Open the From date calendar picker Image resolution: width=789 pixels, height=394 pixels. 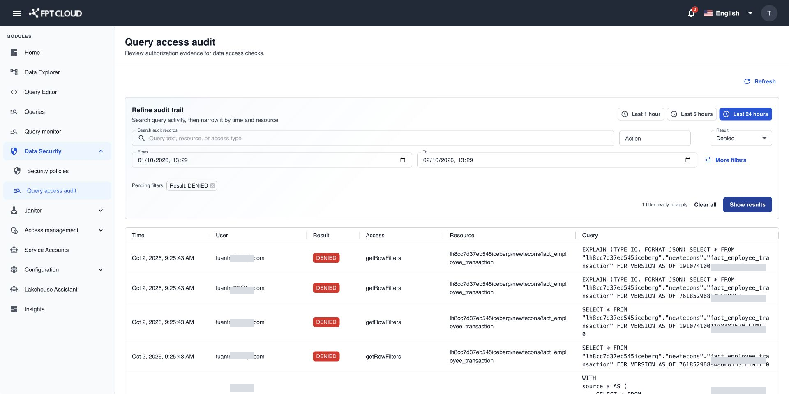tap(403, 160)
